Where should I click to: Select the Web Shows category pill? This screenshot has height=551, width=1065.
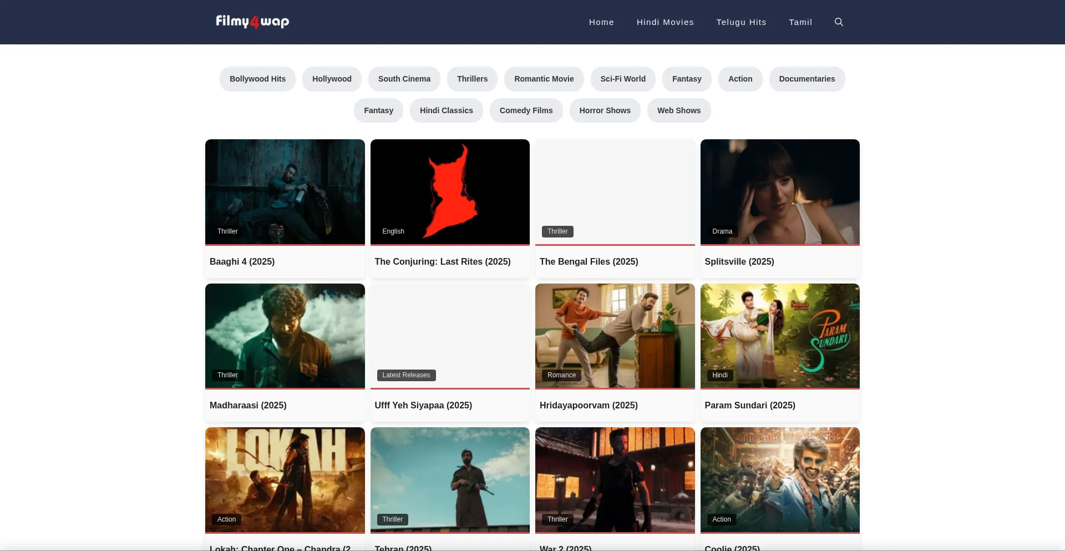tap(679, 110)
